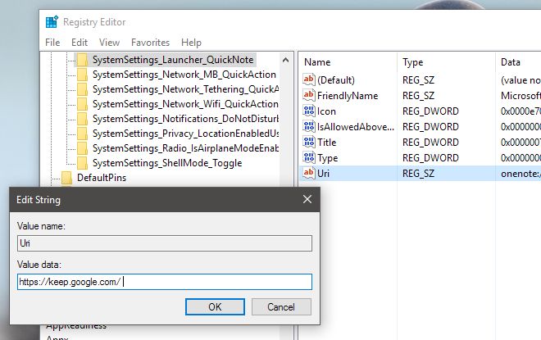This screenshot has height=340, width=541.
Task: Click the tree scrollbar up arrow
Action: click(x=285, y=60)
